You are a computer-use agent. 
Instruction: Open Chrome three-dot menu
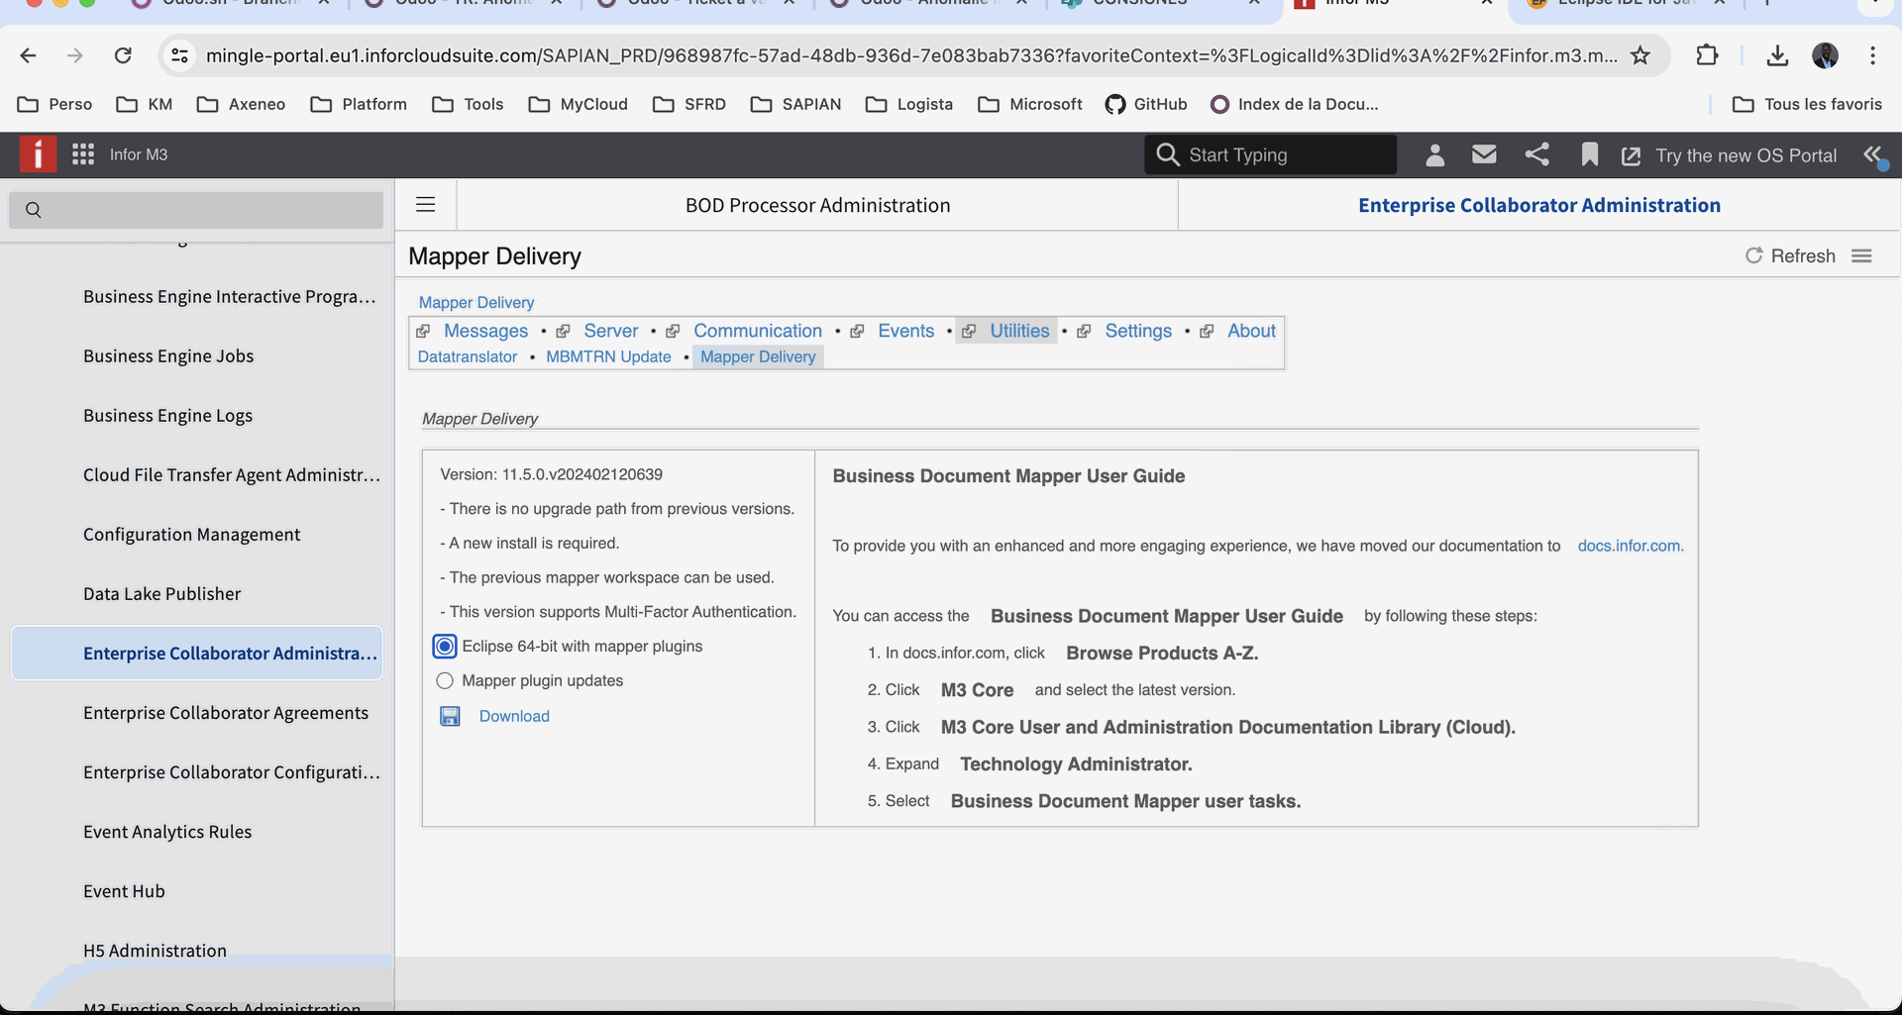(x=1872, y=55)
